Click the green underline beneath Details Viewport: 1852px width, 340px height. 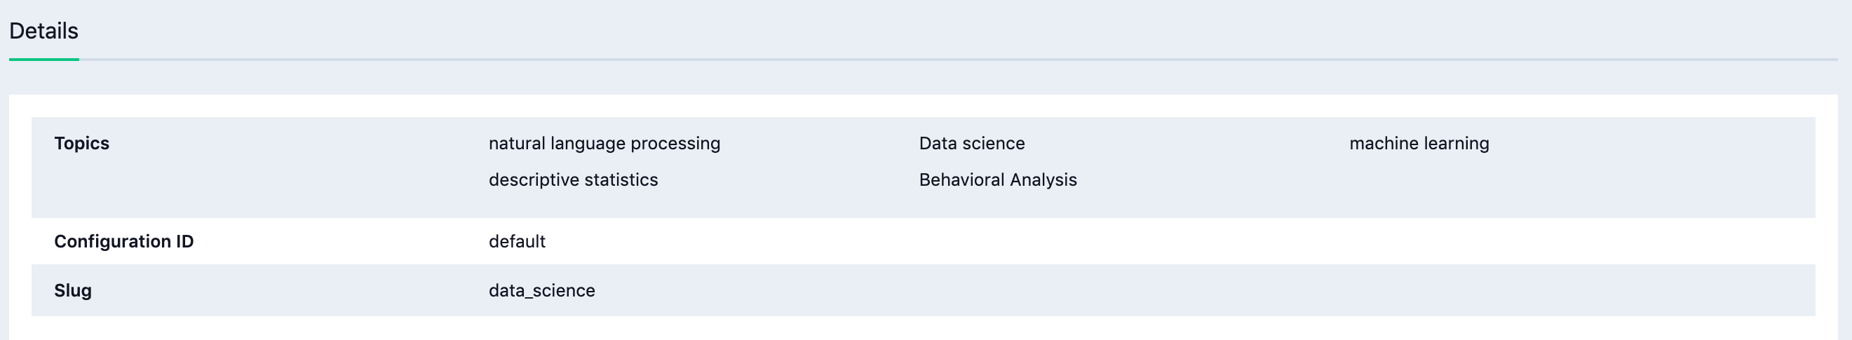[43, 60]
